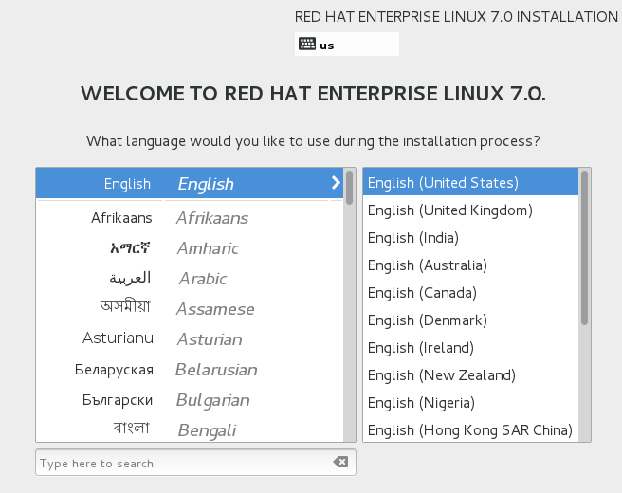Click the language list scrollbar thumb
The image size is (622, 493).
coord(349,188)
